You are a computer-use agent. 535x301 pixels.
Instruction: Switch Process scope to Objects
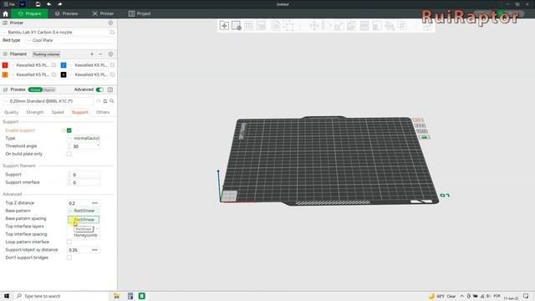tap(49, 89)
